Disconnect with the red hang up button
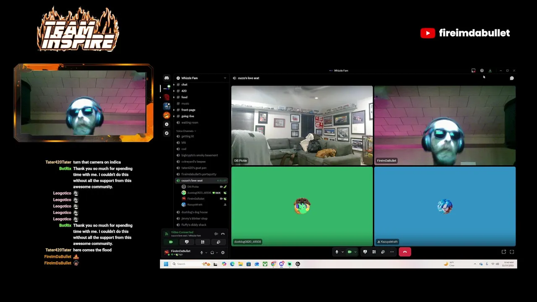537x302 pixels. tap(405, 252)
